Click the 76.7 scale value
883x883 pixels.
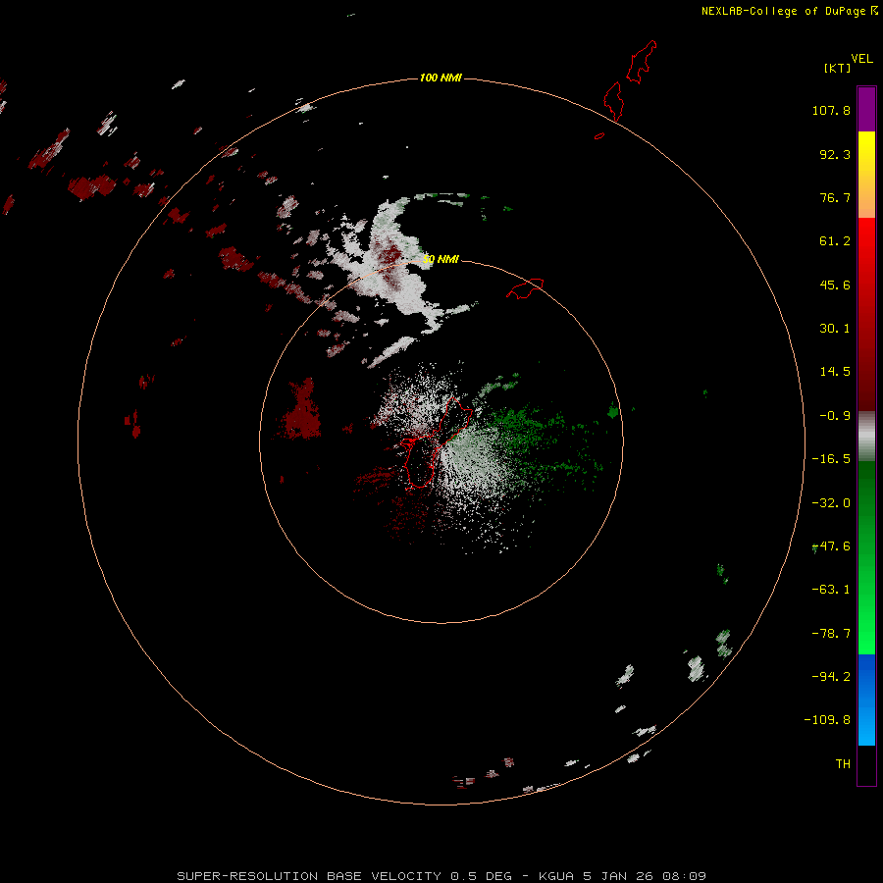tap(835, 197)
